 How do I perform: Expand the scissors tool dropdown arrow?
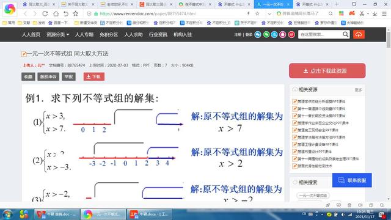[x=368, y=14]
